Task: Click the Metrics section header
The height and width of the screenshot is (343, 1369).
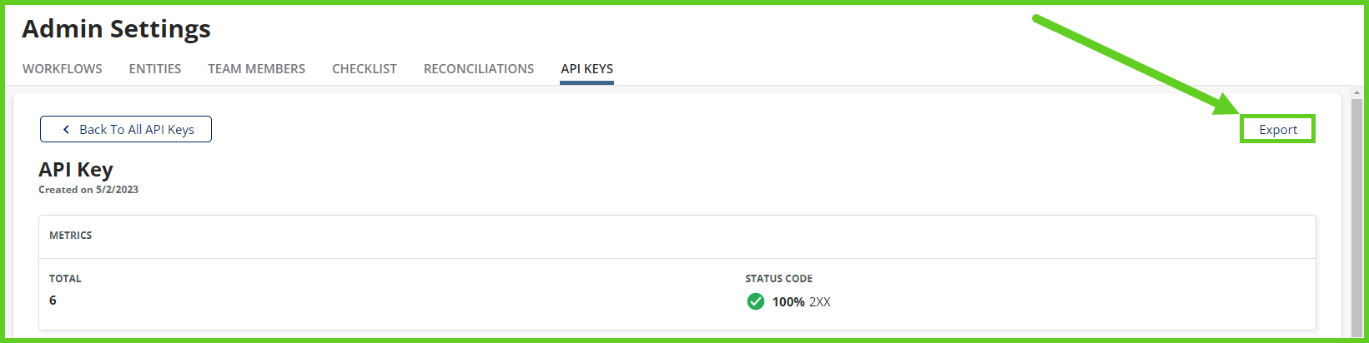Action: tap(71, 236)
